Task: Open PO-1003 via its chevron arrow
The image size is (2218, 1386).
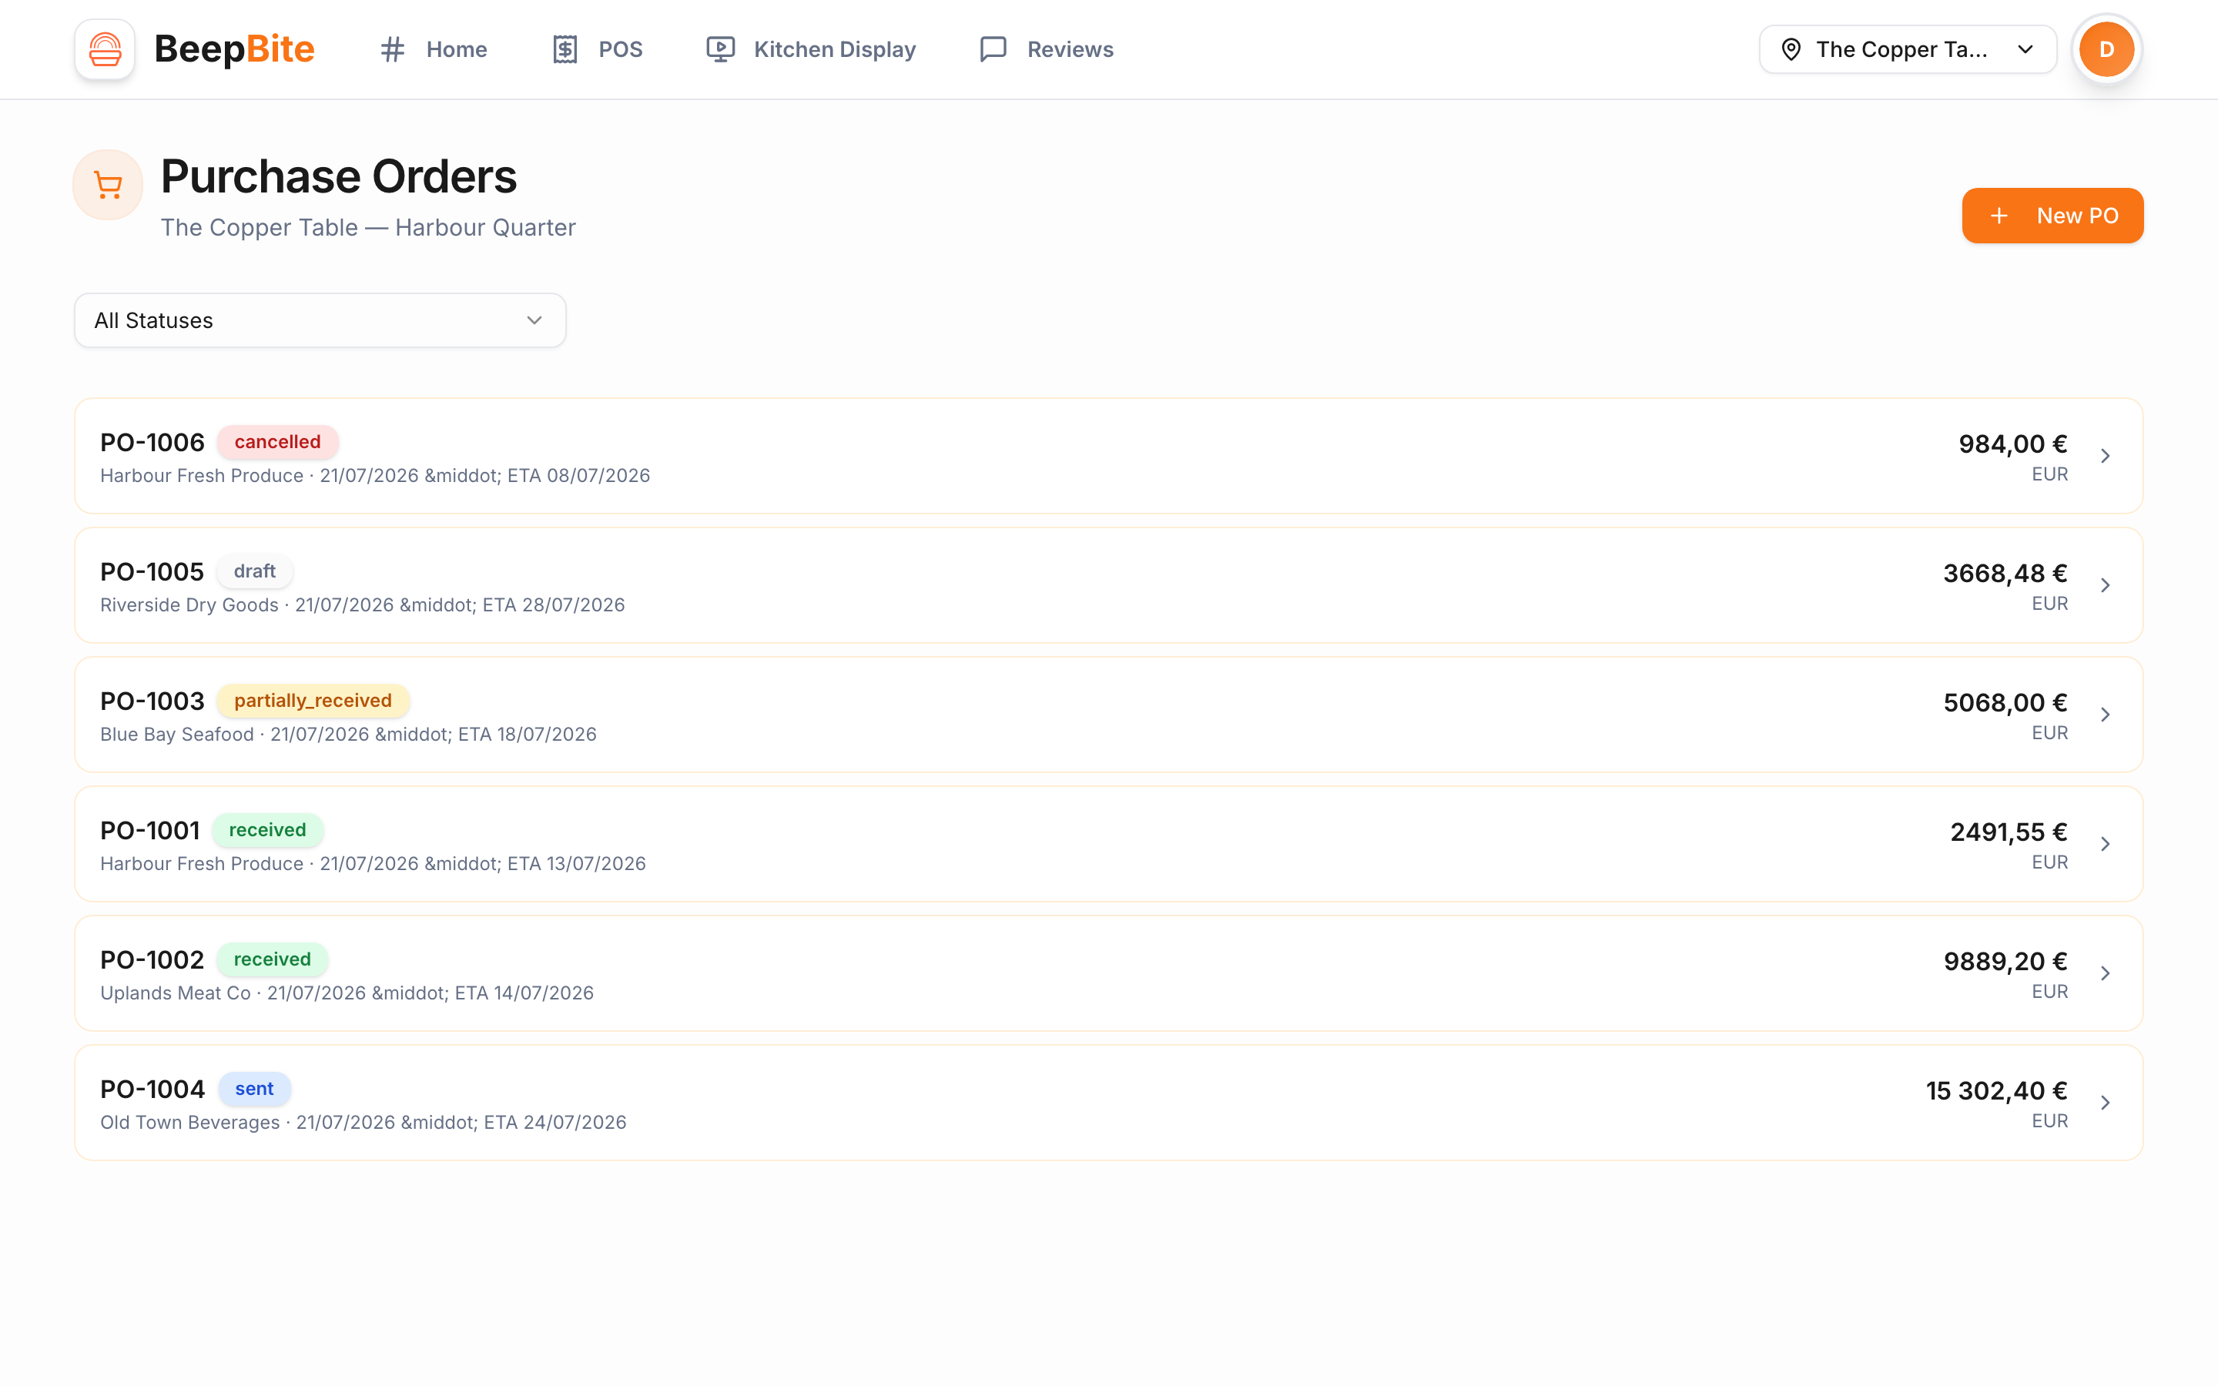Action: point(2106,714)
